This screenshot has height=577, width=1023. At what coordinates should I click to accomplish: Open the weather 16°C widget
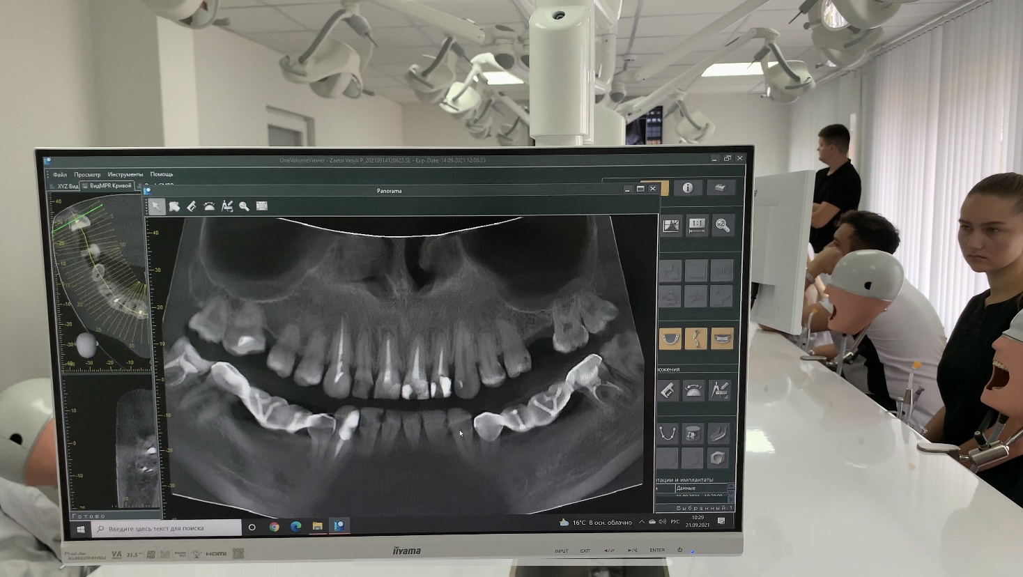point(596,522)
